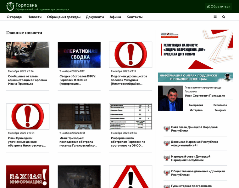This screenshot has width=239, height=188.
Task: Click the search magnifier icon
Action: 224,17
